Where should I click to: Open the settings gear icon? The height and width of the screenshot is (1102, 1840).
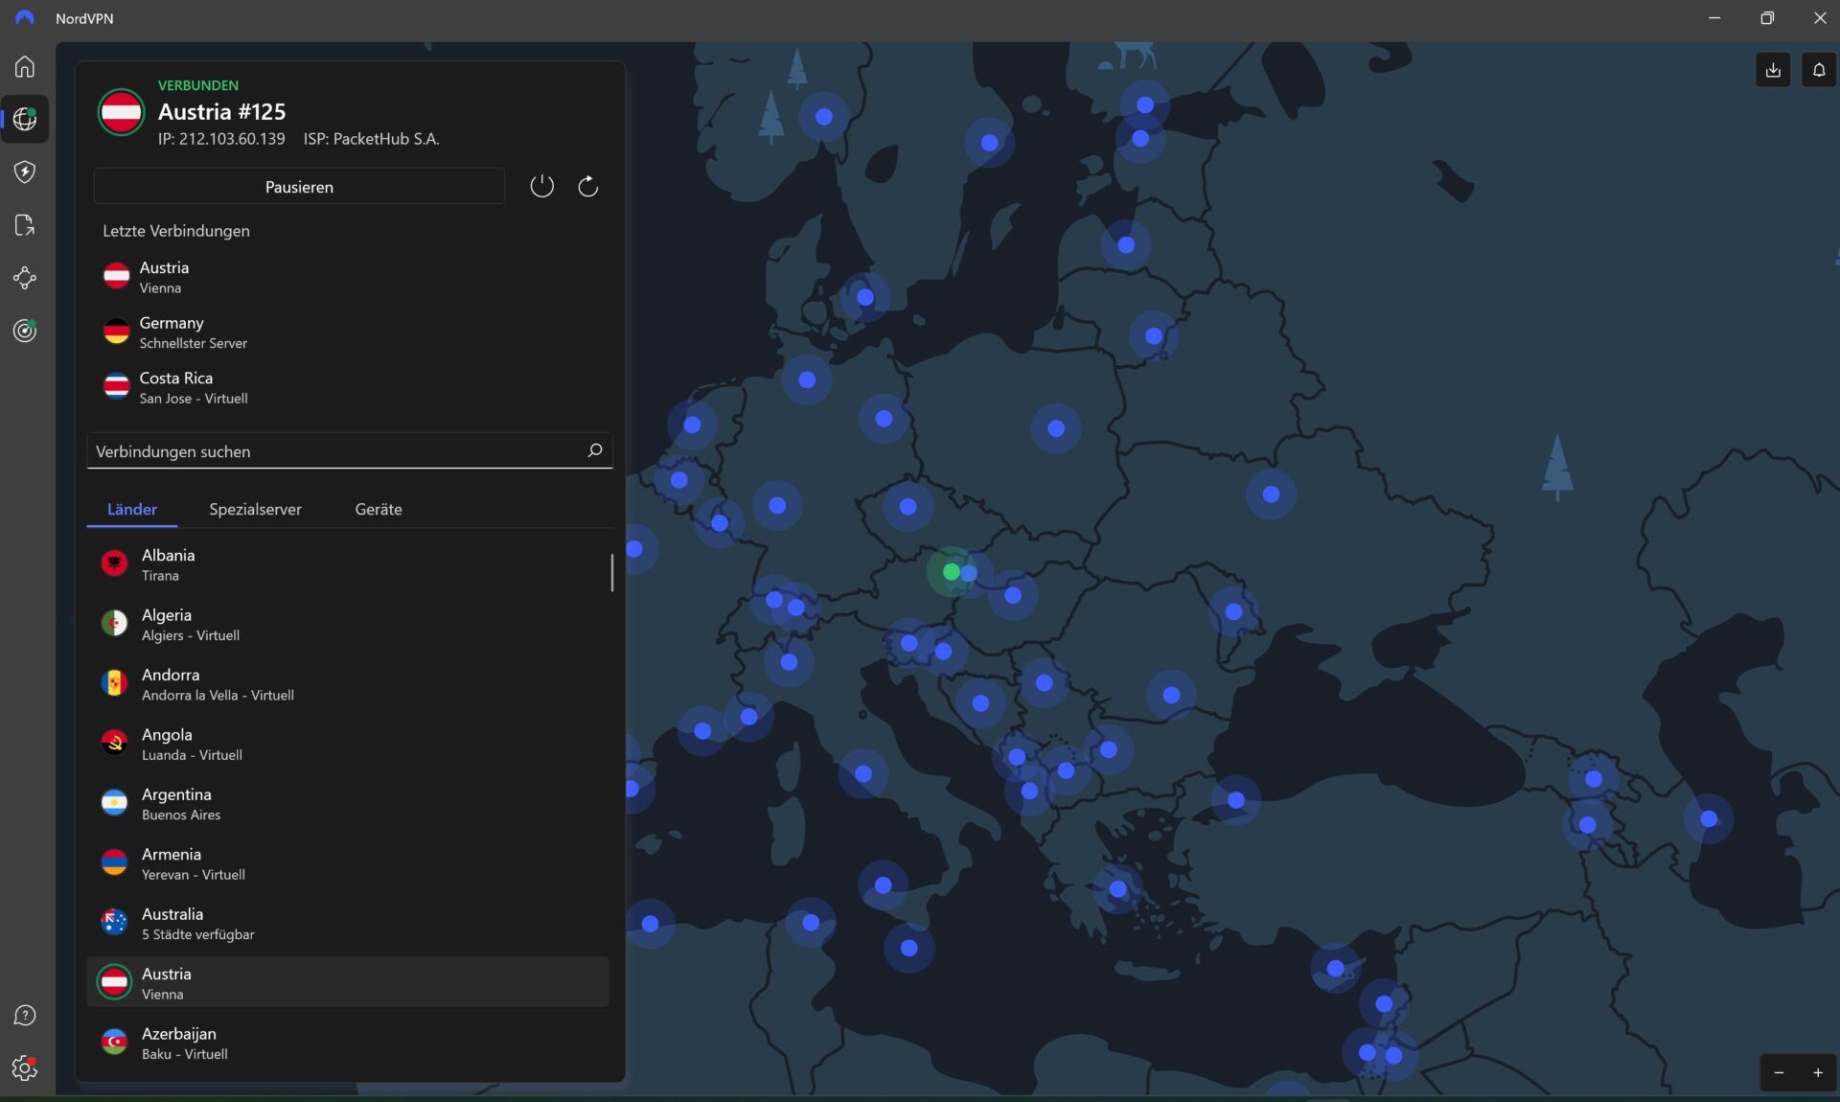(25, 1068)
